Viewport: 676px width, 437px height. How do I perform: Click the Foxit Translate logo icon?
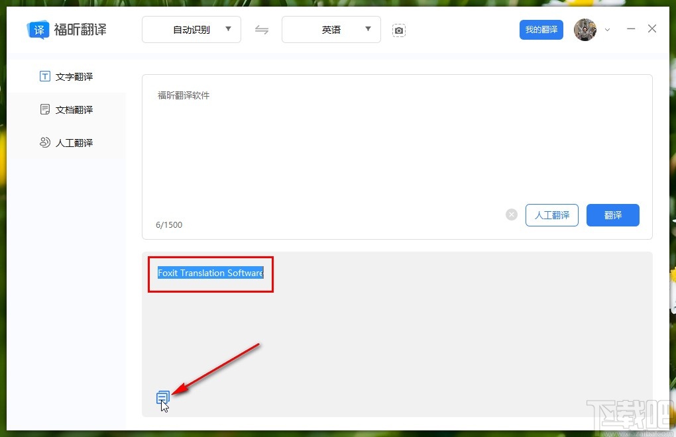tap(38, 30)
